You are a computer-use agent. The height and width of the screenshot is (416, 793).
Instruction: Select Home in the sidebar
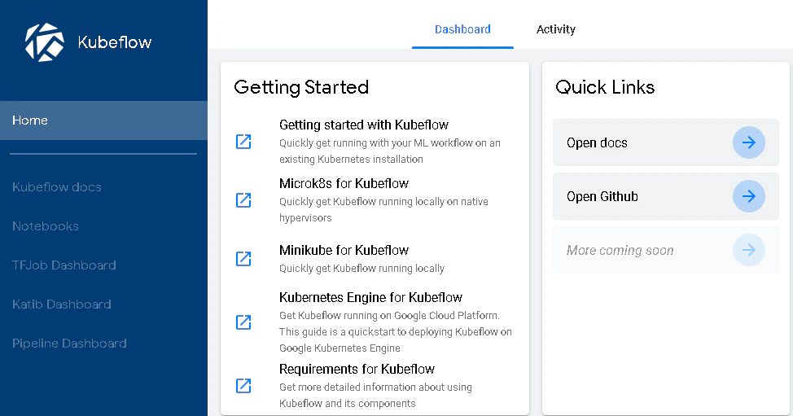[x=103, y=120]
